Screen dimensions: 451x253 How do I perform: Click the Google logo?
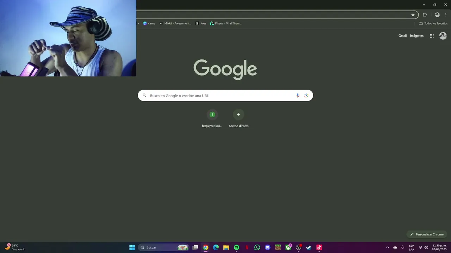click(x=225, y=69)
